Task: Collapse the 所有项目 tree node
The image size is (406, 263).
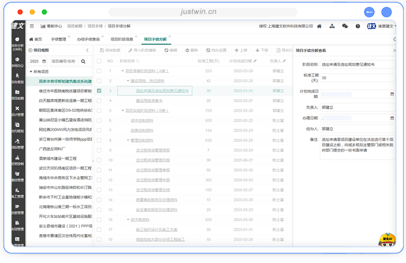Action: 30,71
